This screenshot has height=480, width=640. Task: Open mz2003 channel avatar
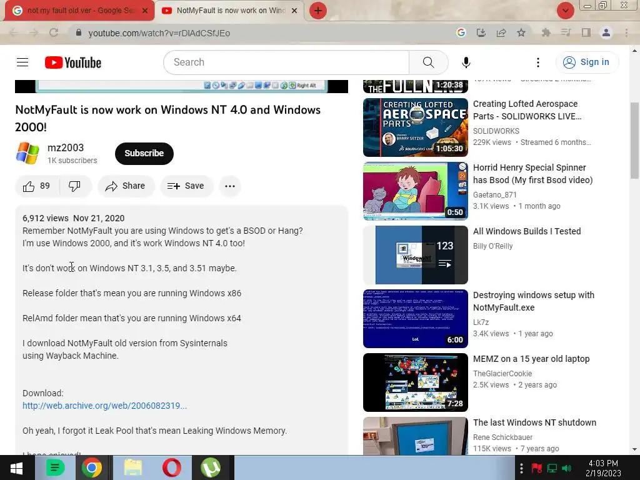(27, 153)
